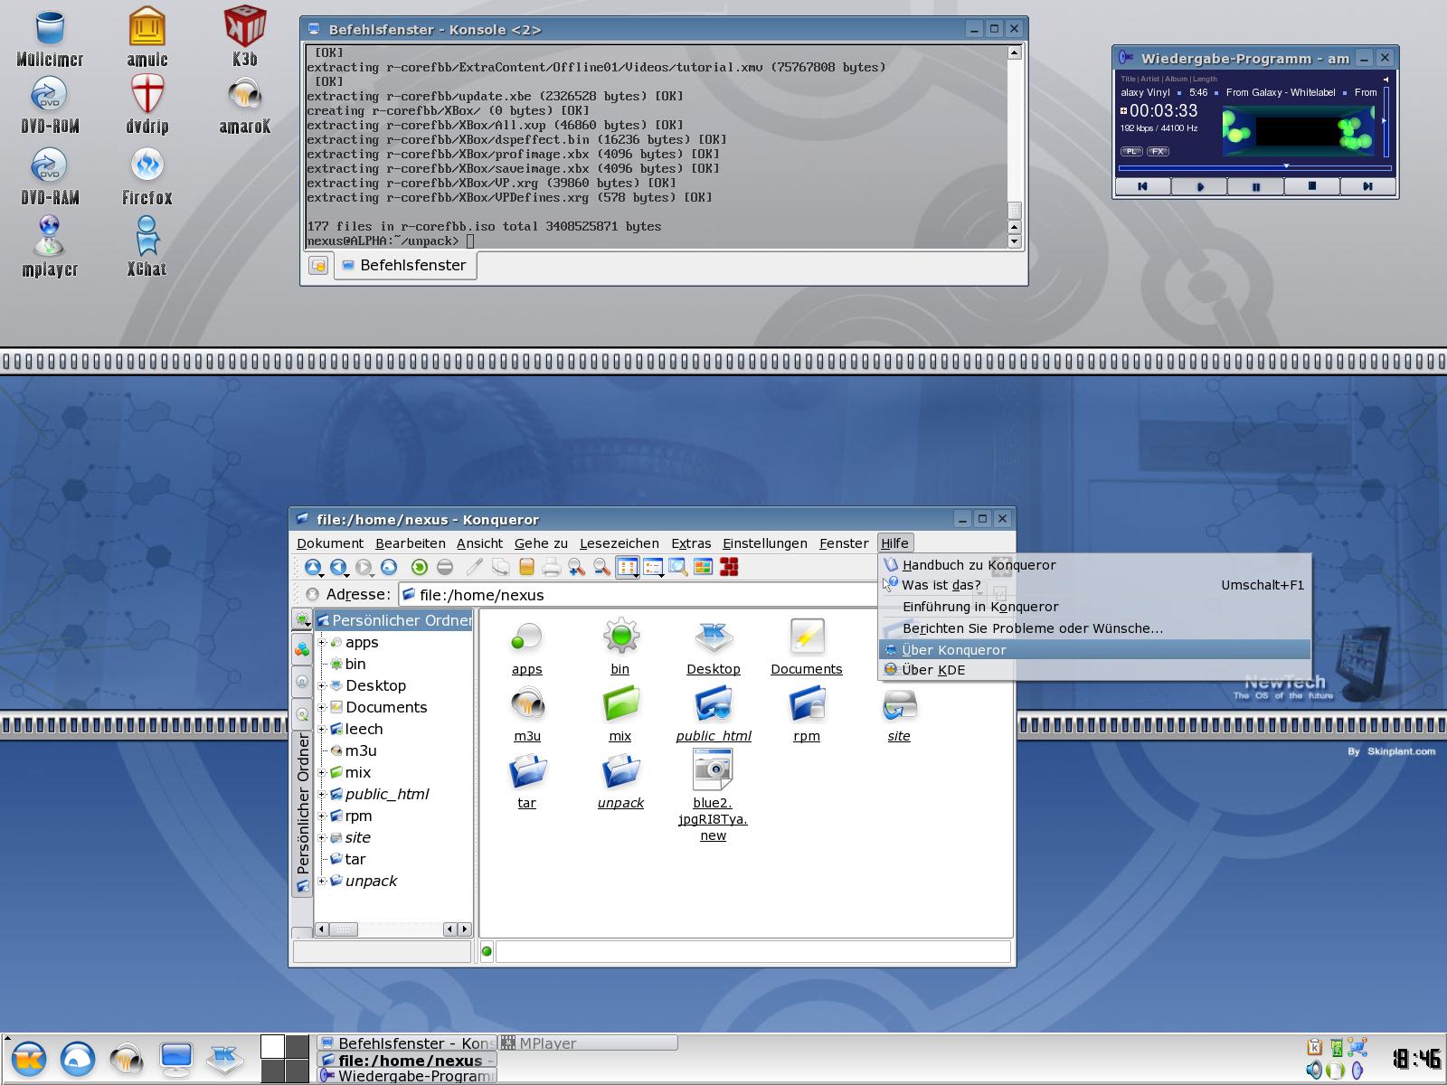Click Konqueror's Home toolbar button
Screen dimensions: 1447x1085
point(389,567)
